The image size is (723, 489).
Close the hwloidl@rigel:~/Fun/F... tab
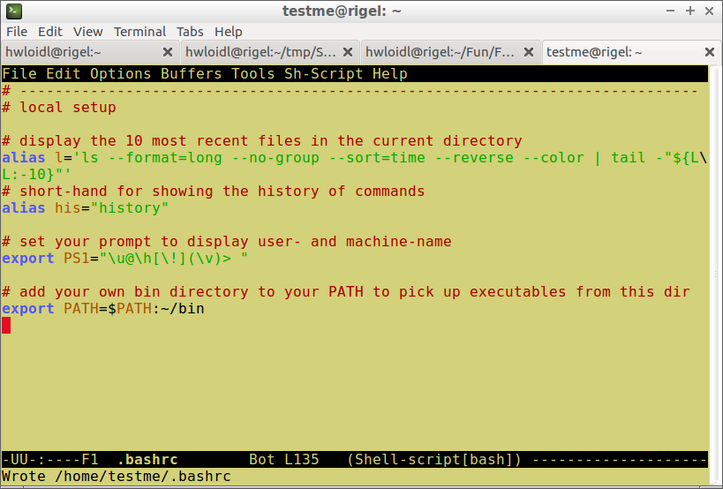pos(527,52)
